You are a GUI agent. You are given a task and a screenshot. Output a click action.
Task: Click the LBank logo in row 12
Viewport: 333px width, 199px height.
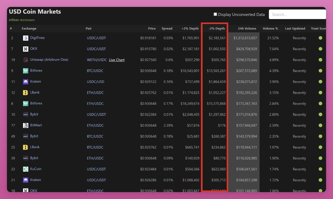click(x=26, y=93)
